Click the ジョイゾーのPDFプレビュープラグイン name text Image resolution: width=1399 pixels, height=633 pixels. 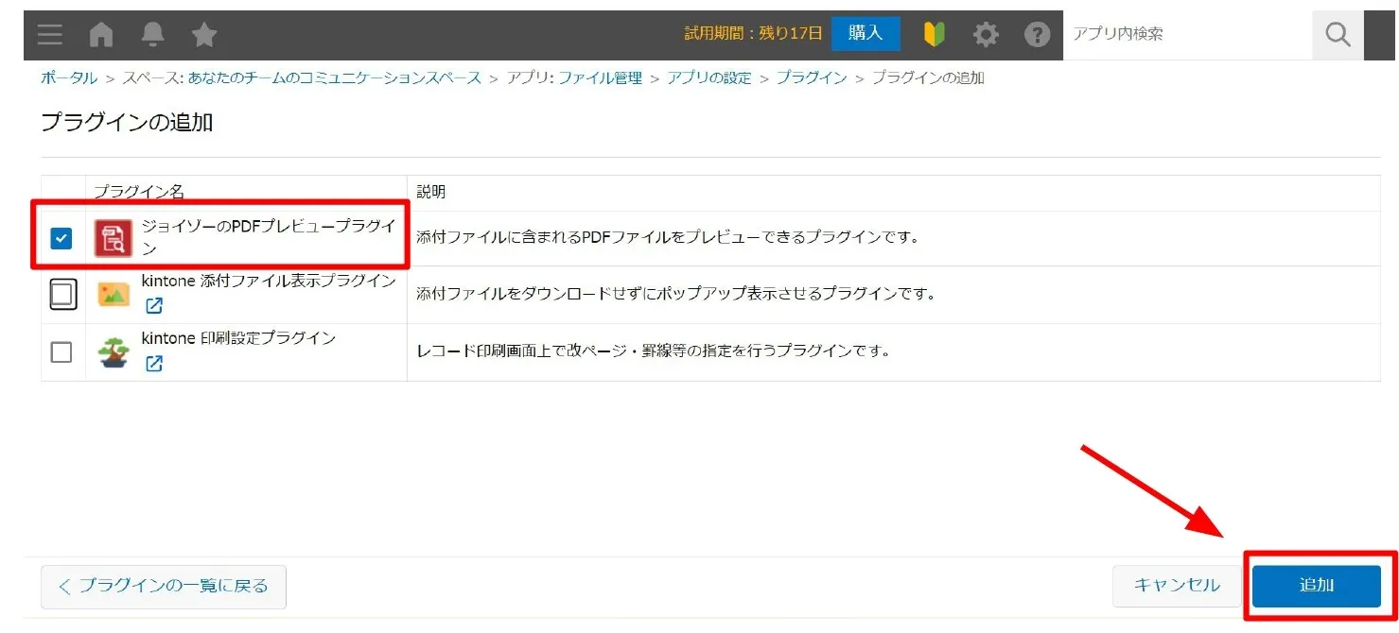coord(268,237)
